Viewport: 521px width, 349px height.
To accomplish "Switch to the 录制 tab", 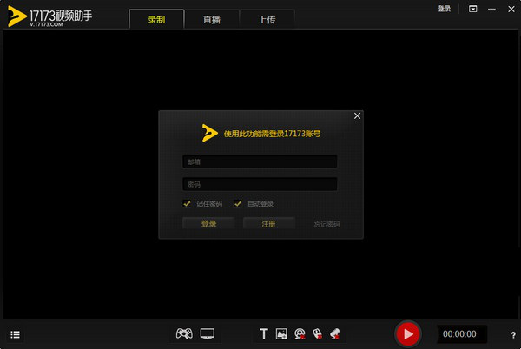I will 156,20.
